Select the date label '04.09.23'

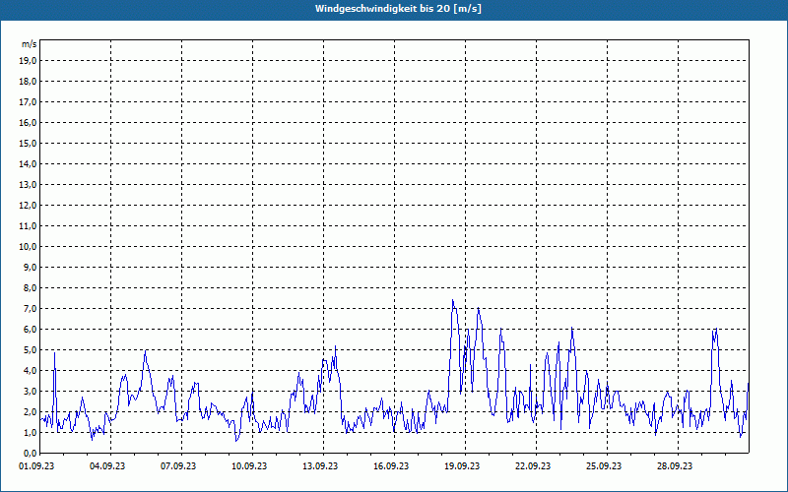(107, 465)
